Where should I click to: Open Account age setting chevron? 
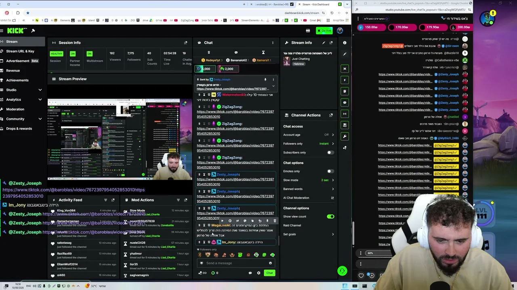pyautogui.click(x=333, y=135)
